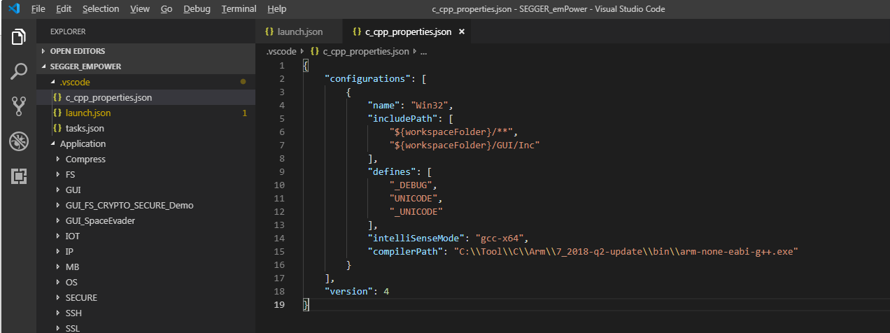Viewport: 890px width, 333px height.
Task: Open the View menu
Action: click(x=140, y=9)
